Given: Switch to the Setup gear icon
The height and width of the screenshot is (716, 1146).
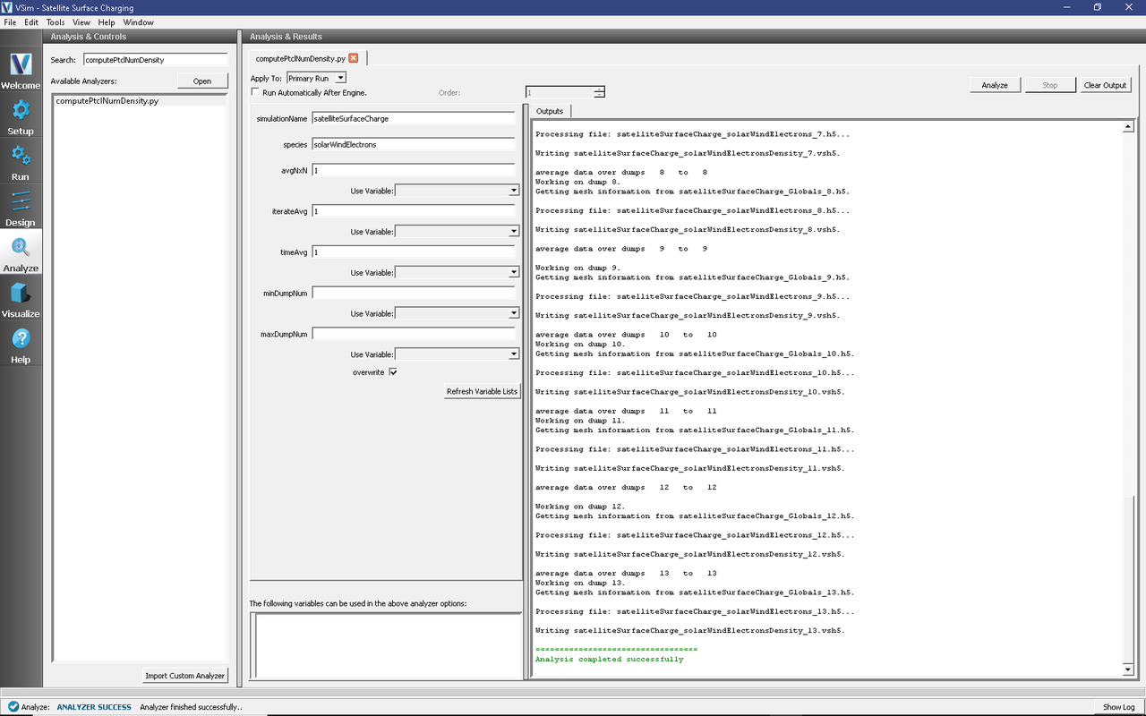Looking at the screenshot, I should tap(21, 116).
